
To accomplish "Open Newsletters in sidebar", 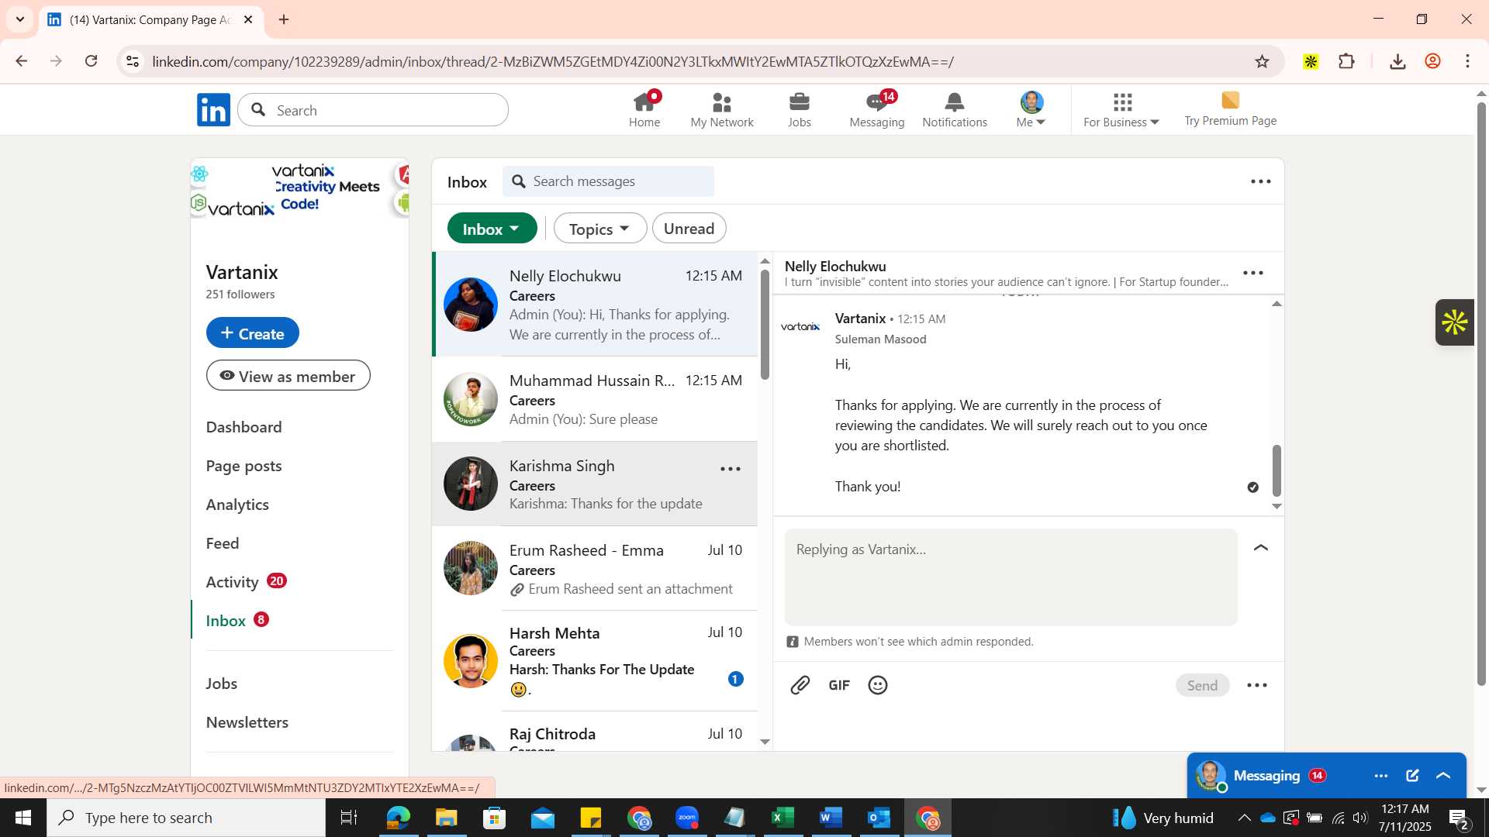I will [x=247, y=722].
